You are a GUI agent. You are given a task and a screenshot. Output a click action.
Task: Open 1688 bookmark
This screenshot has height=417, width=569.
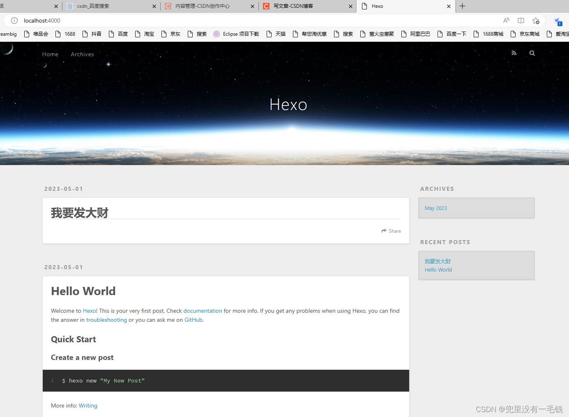[65, 34]
